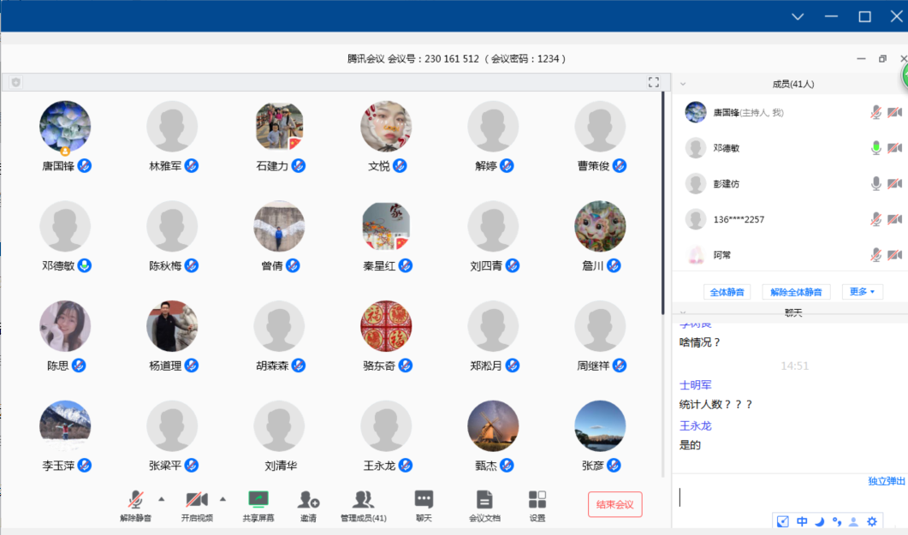
Task: Click member 阿常's name in the member list
Action: pyautogui.click(x=722, y=255)
